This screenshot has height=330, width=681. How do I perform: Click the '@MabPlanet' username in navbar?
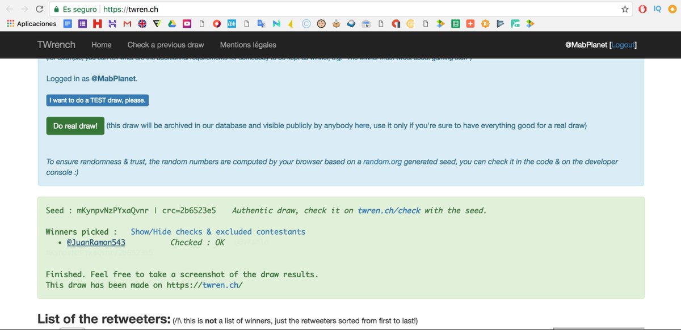click(586, 45)
